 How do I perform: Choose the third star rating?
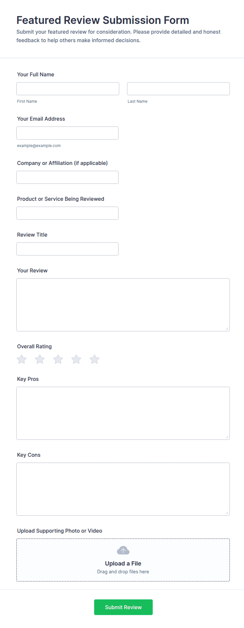click(58, 359)
